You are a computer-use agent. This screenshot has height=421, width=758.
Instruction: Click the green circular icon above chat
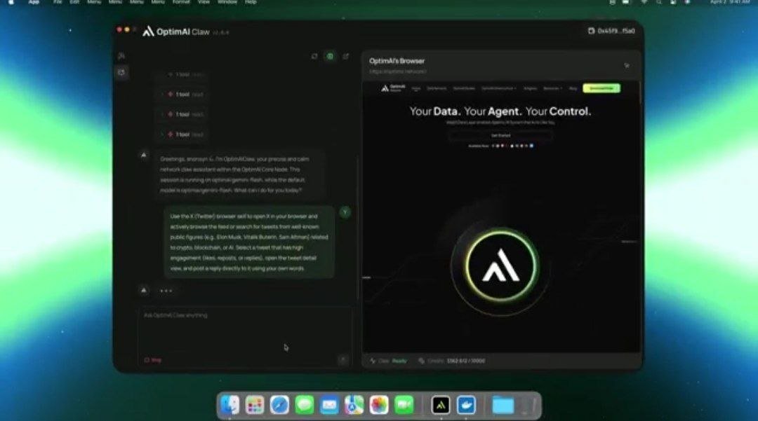[330, 57]
